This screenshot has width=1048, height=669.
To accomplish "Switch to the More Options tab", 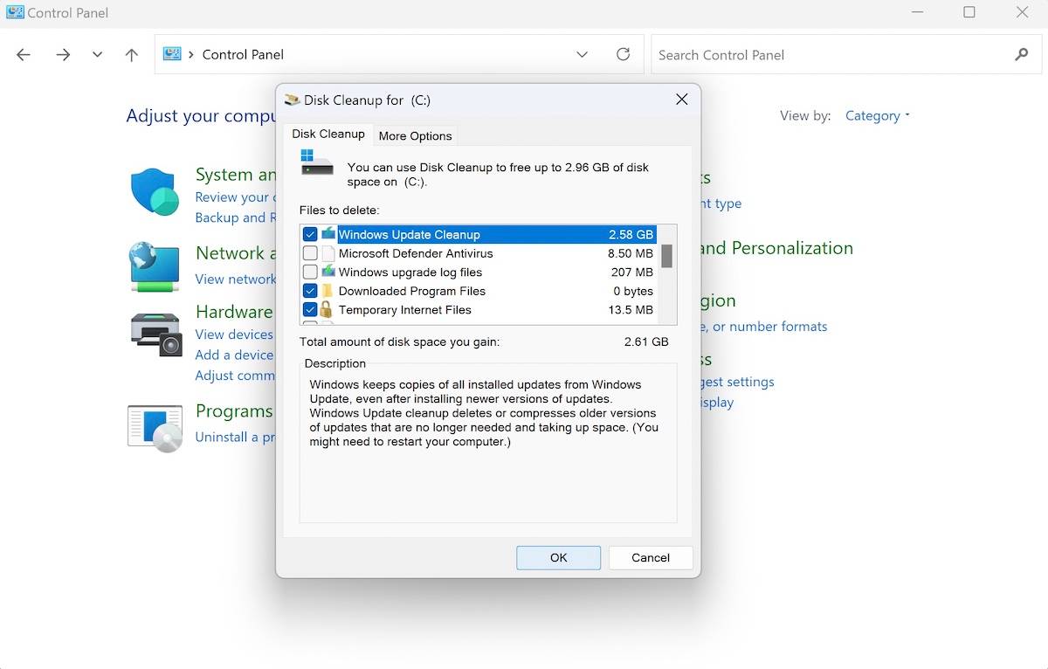I will (x=415, y=135).
